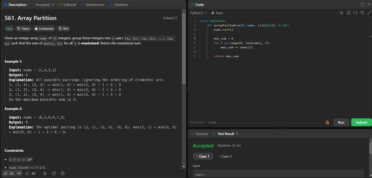Click the Ln 5, Col 1 status
The height and width of the screenshot is (178, 372).
point(197,123)
